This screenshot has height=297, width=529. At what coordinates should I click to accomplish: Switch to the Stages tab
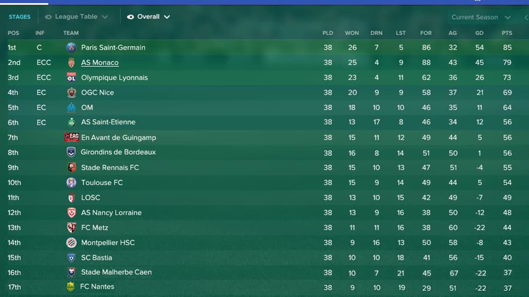point(20,17)
